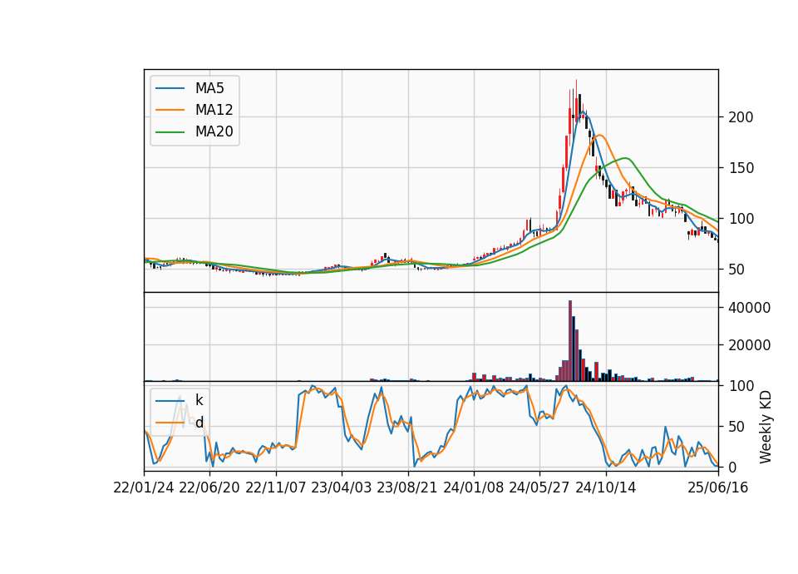Click the 22/01/24 date tick label
The width and height of the screenshot is (798, 574).
coord(144,488)
